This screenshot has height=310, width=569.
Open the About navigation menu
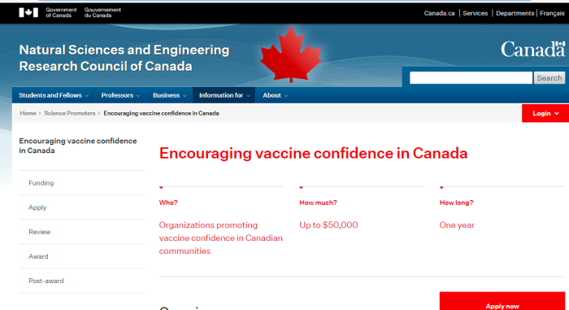coord(275,95)
